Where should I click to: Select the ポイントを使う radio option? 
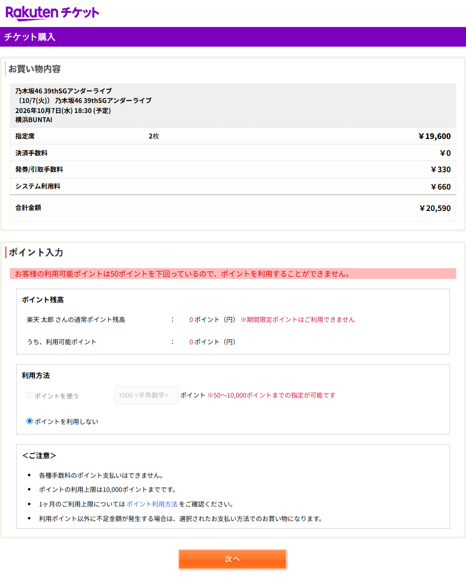(x=29, y=395)
